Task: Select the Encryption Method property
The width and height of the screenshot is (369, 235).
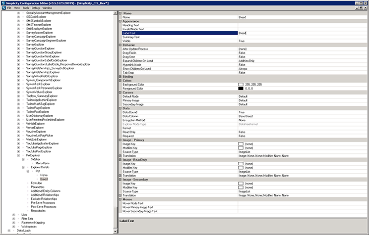Action: tap(245, 120)
